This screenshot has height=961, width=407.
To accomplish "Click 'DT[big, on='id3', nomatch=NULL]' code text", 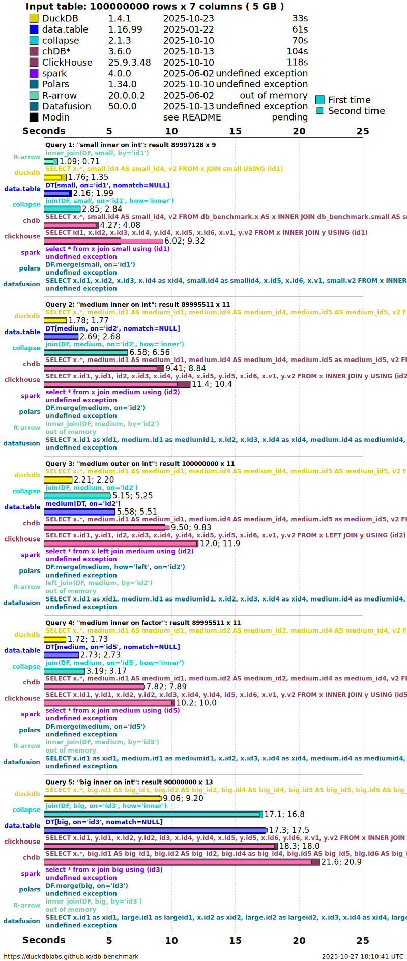I will coord(104,822).
